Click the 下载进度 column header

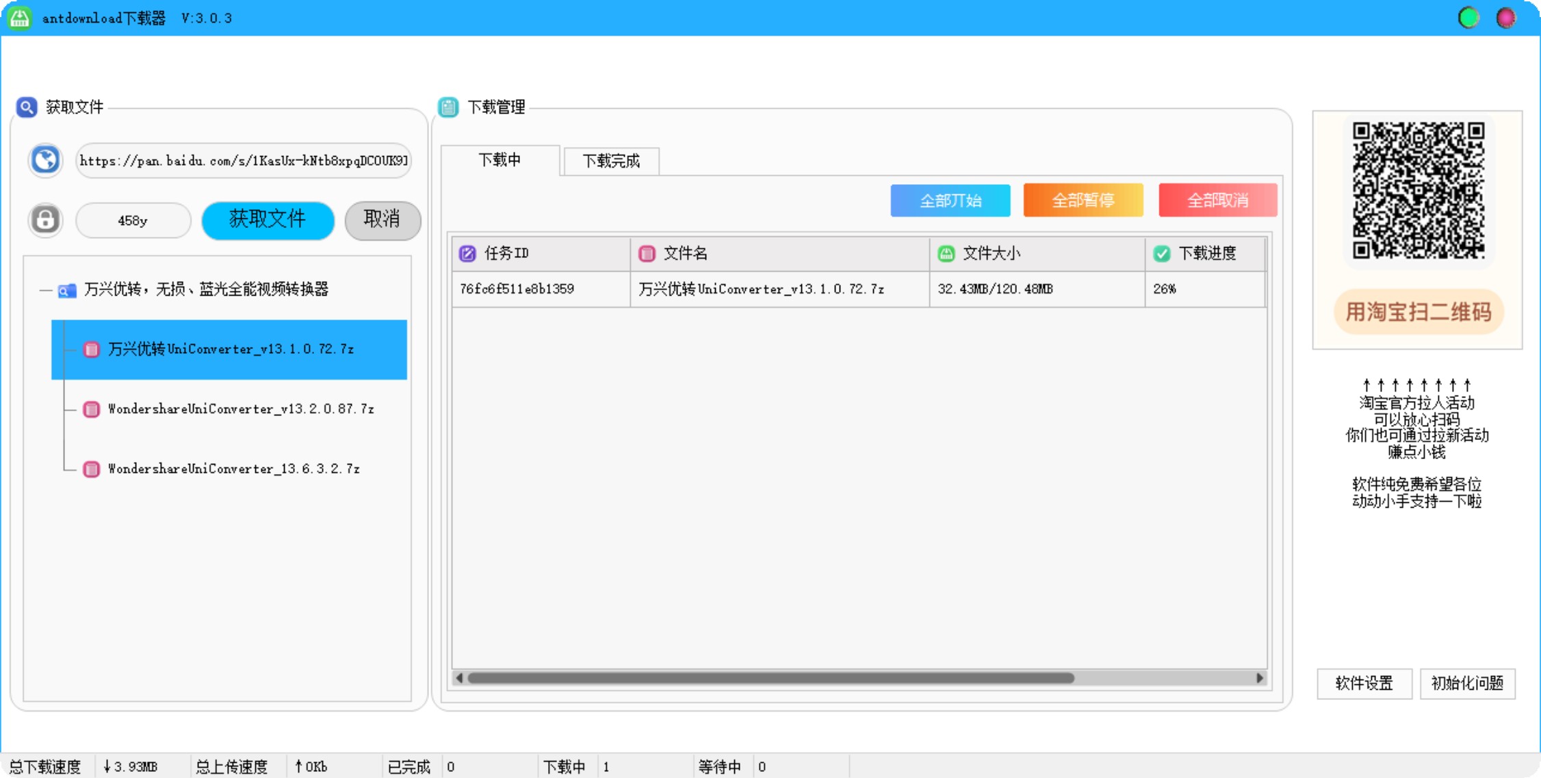[x=1205, y=254]
